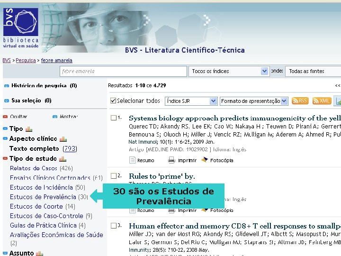Open the Texto completo 793 link
This screenshot has height=256, width=341.
[x=70, y=149]
